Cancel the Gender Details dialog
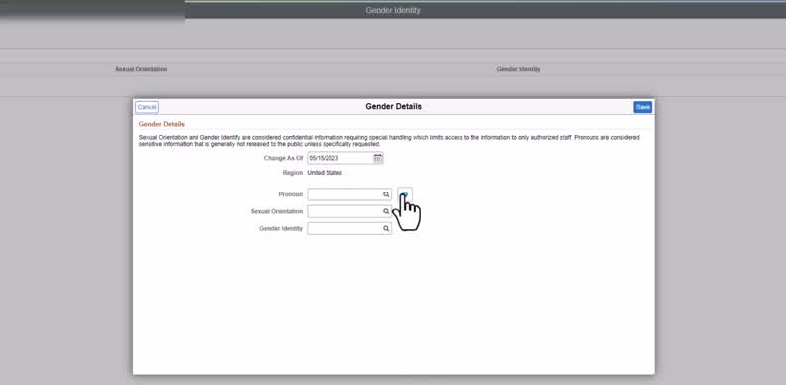The image size is (786, 385). [x=147, y=107]
